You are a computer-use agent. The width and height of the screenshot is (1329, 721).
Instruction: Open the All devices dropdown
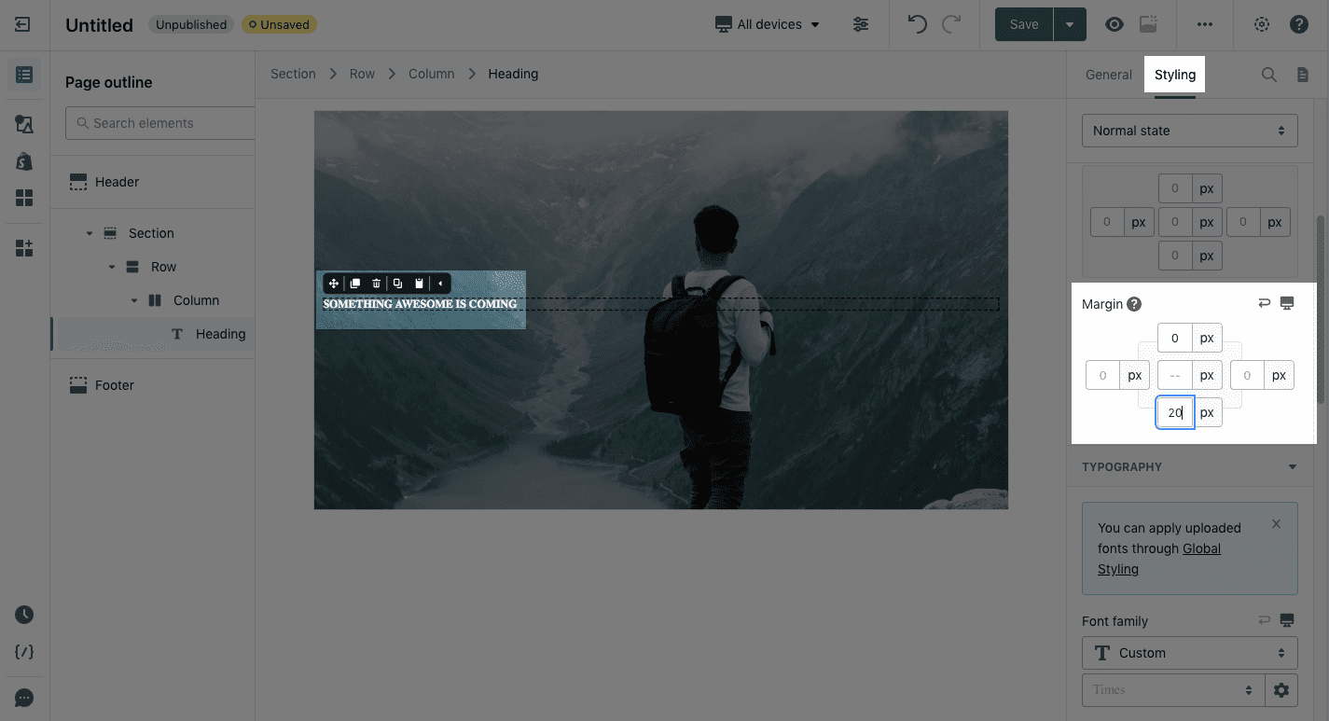[768, 24]
